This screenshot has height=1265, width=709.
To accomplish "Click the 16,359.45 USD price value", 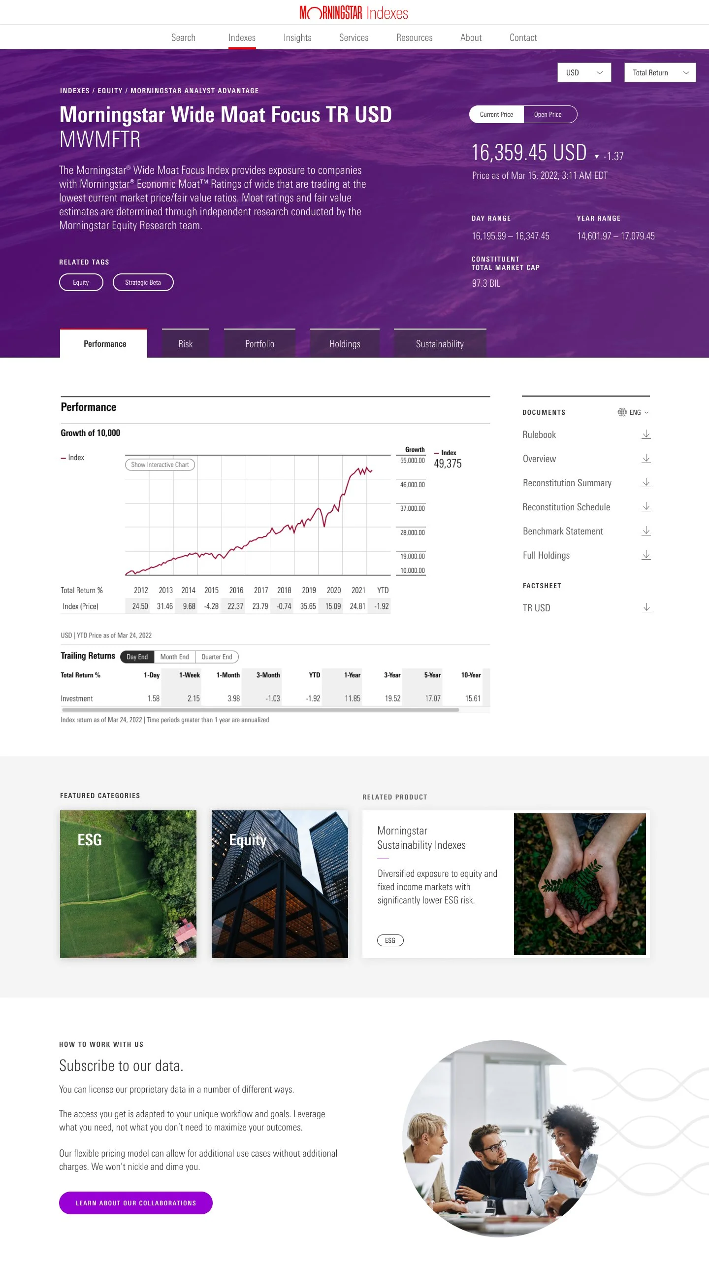I will pos(529,152).
